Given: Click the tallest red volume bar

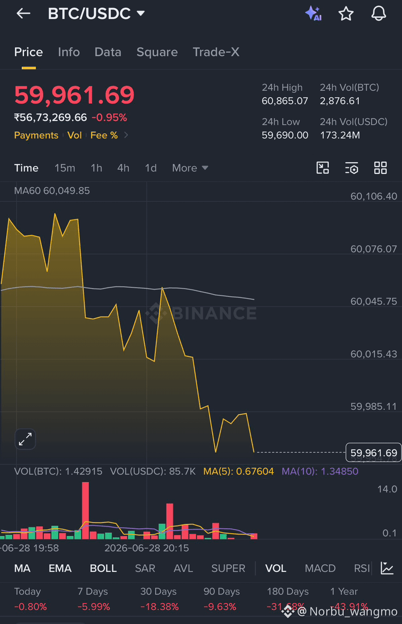Looking at the screenshot, I should [x=85, y=510].
